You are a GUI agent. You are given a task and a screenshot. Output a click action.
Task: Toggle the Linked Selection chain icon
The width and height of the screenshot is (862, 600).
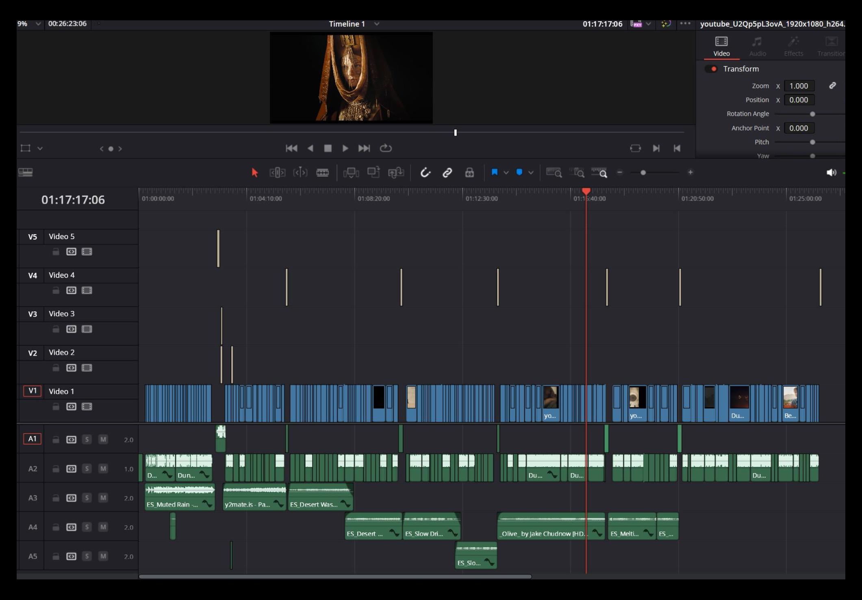coord(447,173)
